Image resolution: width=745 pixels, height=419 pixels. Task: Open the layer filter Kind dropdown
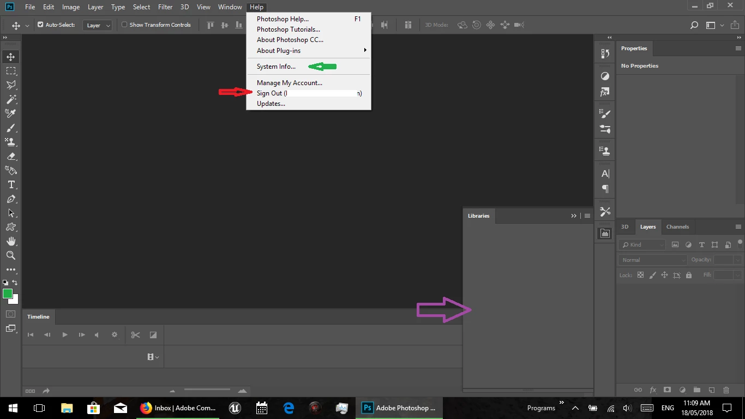pos(642,245)
